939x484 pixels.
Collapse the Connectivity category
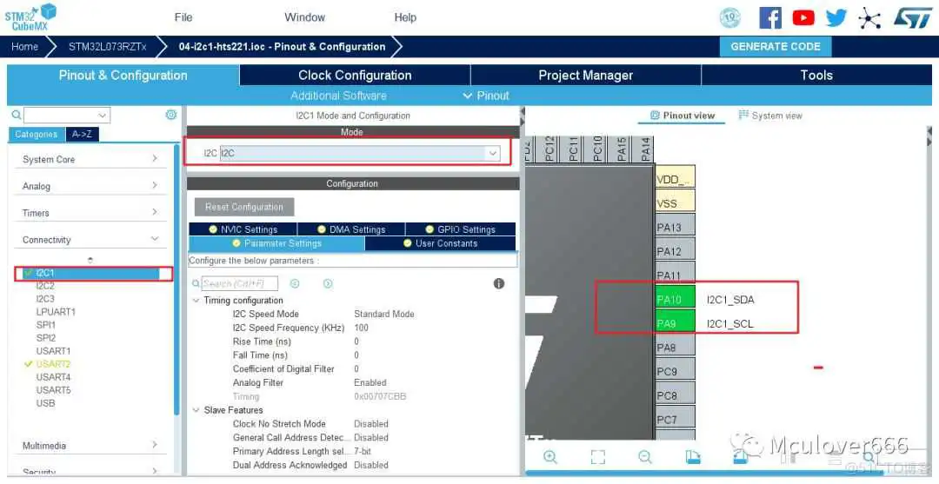pos(91,240)
